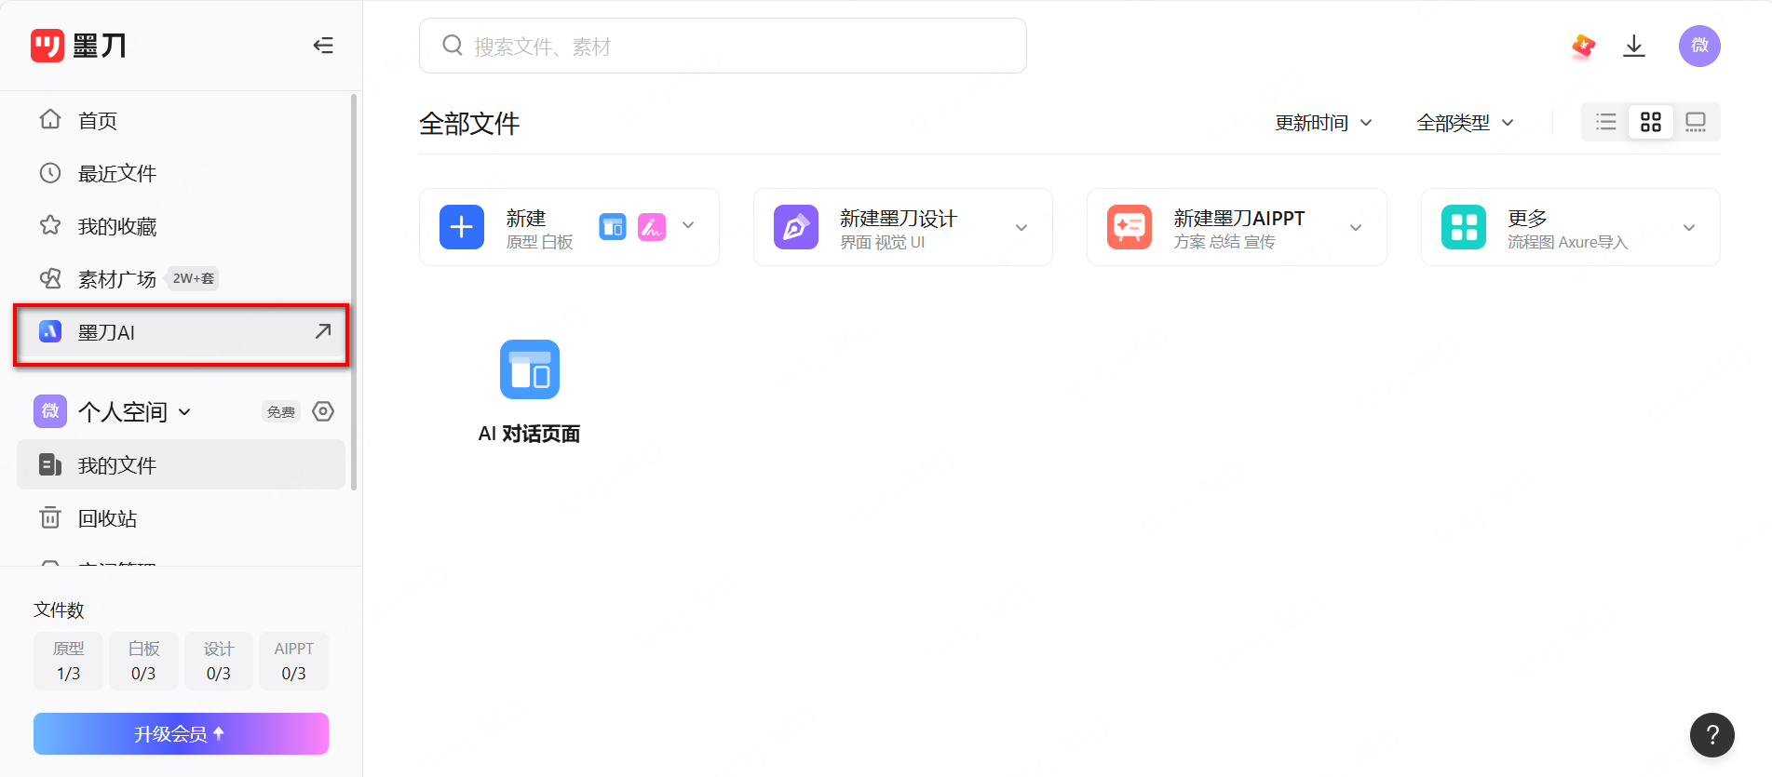Click the 免费 plan badge
Image resolution: width=1772 pixels, height=777 pixels.
281,411
